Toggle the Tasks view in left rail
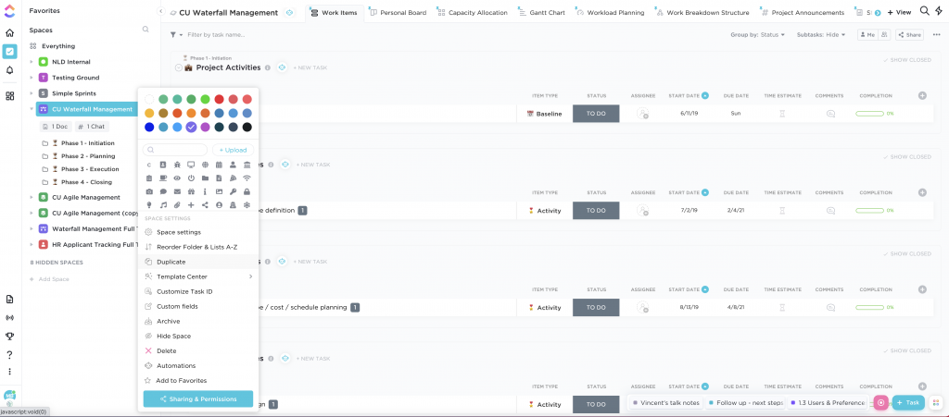The image size is (949, 417). (9, 51)
